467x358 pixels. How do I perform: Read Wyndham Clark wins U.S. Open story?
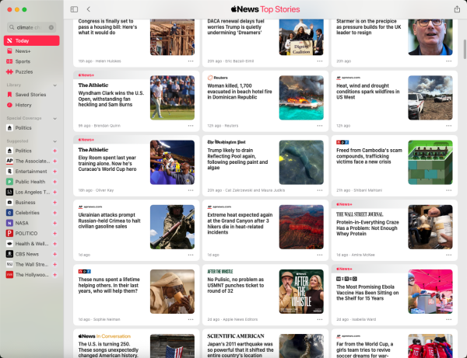111,99
